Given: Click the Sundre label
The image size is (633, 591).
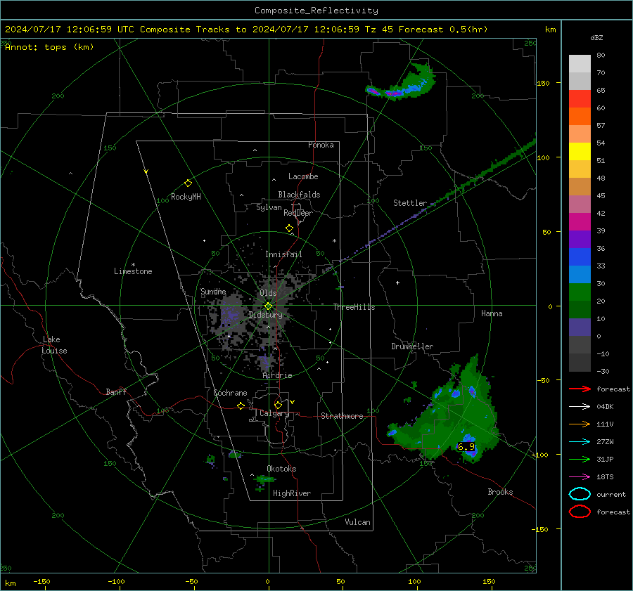Looking at the screenshot, I should click(213, 291).
